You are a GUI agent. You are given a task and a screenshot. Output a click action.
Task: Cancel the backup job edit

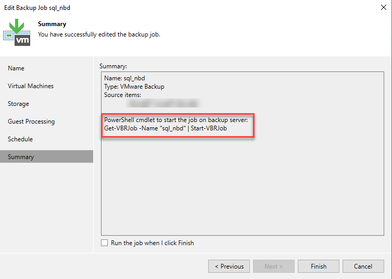pos(363,266)
